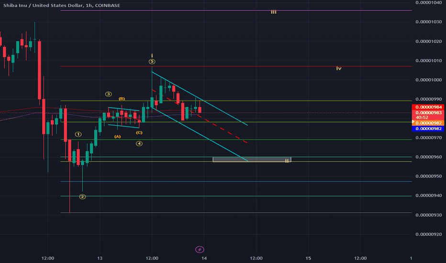Select the gray rectangle target zone

click(x=252, y=160)
